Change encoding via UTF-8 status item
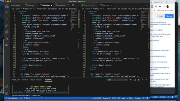The height and width of the screenshot is (101, 180). (x=114, y=98)
